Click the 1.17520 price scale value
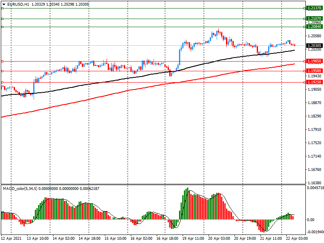The width and height of the screenshot is (324, 243). tap(315, 143)
